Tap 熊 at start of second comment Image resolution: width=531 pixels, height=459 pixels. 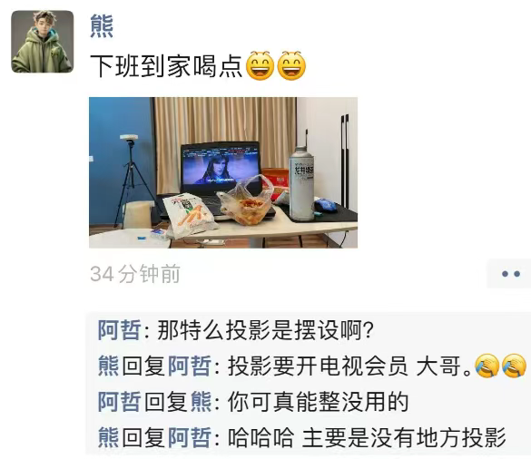108,366
